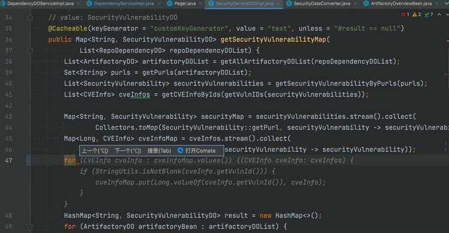Open the DependencyDOServiceImpl.java tab
Image resolution: width=449 pixels, height=233 pixels.
point(40,4)
